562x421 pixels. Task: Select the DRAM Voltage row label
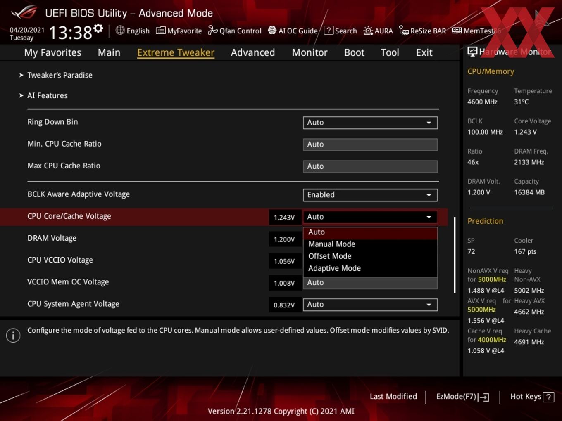[x=52, y=238]
